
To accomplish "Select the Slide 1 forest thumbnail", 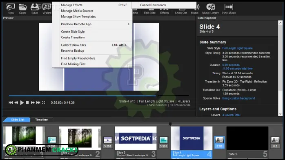I will pyautogui.click(x=24, y=138).
